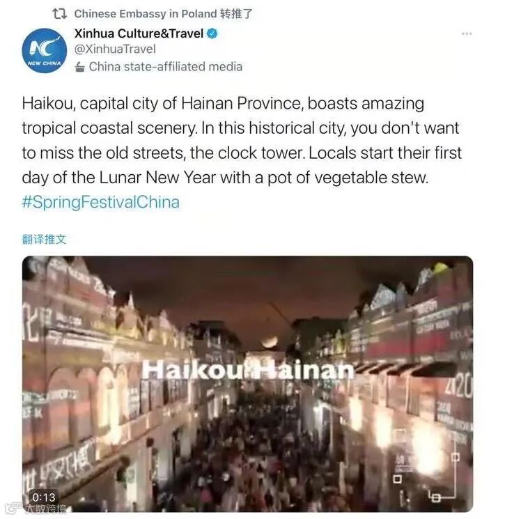505x519 pixels.
Task: Click the 0:13 video duration badge
Action: click(44, 497)
